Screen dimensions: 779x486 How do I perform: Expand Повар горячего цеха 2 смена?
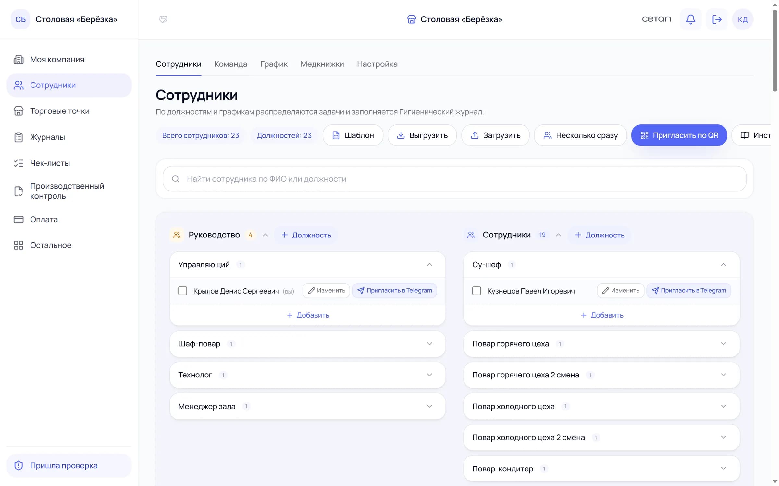pos(723,375)
